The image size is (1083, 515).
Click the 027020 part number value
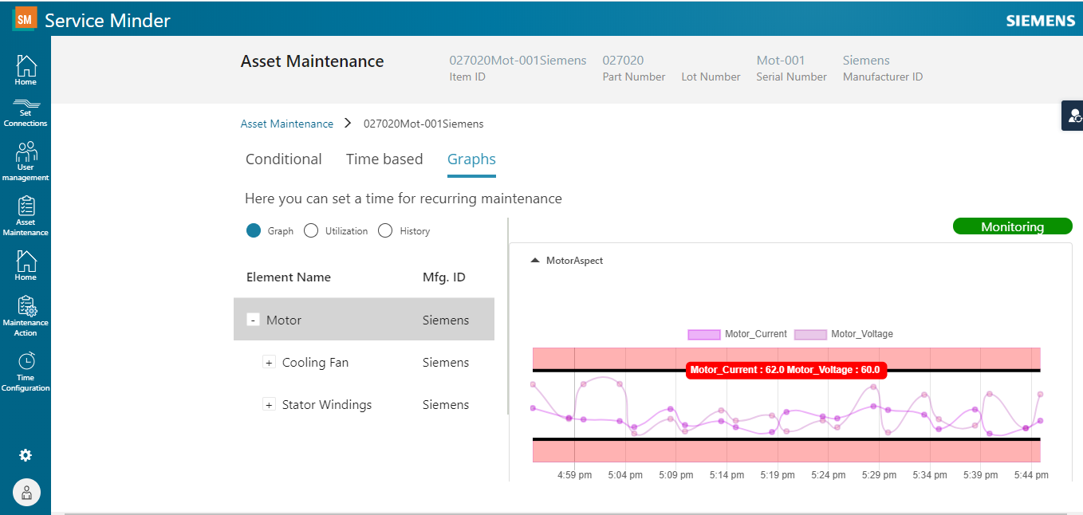[623, 60]
